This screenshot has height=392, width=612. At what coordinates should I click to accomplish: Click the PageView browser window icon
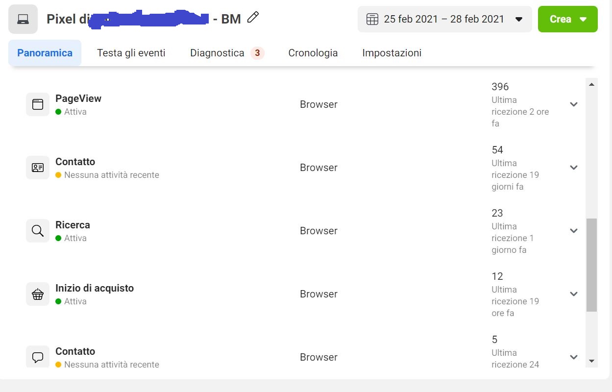[38, 104]
